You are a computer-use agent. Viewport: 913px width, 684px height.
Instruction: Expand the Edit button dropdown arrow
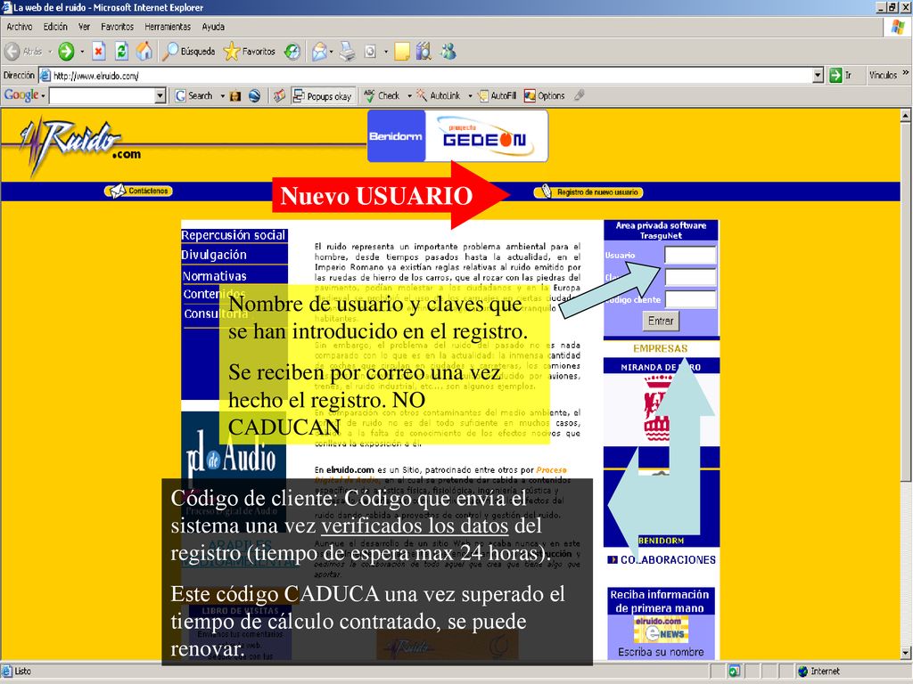(x=385, y=52)
